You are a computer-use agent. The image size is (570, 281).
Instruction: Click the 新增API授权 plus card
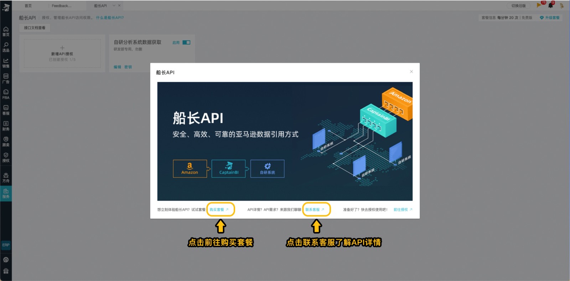click(x=62, y=53)
